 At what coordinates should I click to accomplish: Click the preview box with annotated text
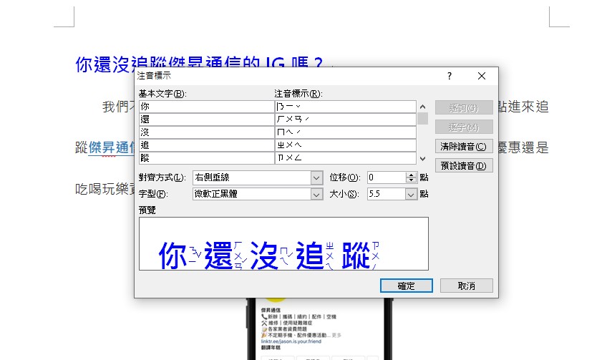(283, 243)
